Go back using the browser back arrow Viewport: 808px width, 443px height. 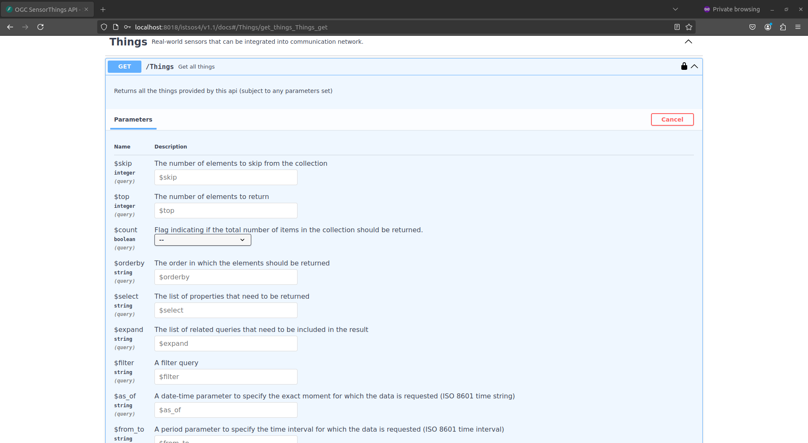10,27
